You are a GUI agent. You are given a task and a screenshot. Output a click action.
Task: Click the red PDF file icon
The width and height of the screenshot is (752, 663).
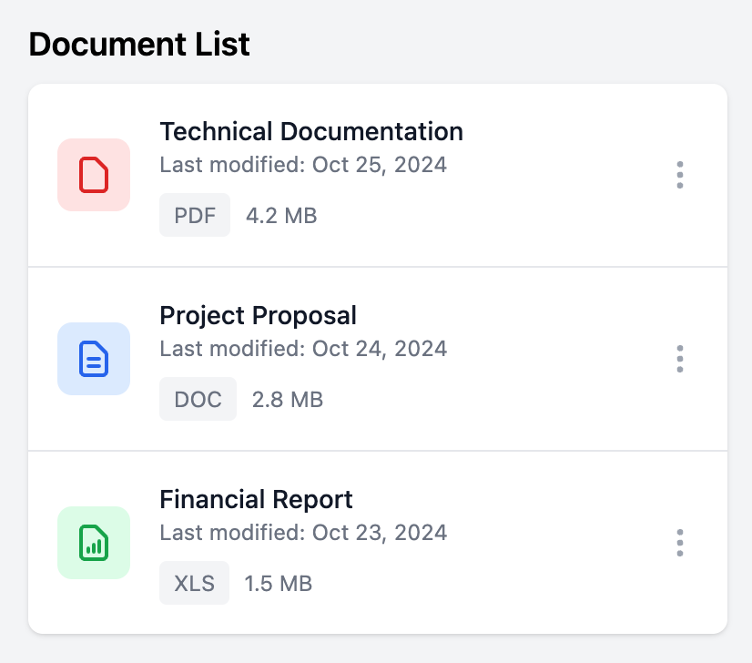click(x=94, y=175)
